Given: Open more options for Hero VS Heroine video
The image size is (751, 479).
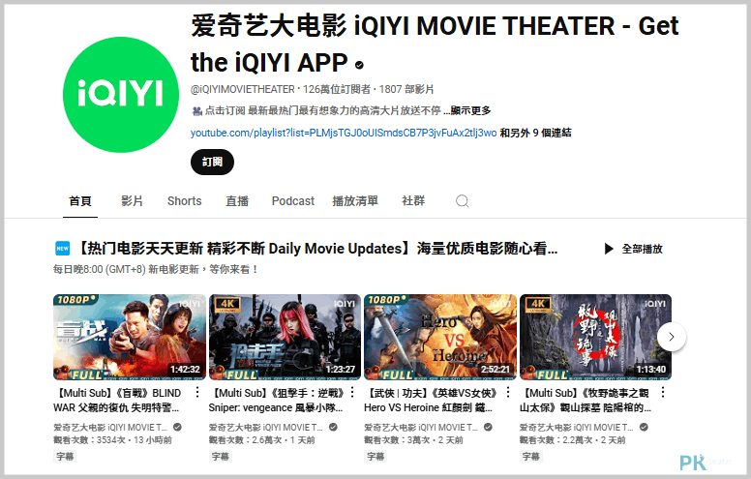Looking at the screenshot, I should pyautogui.click(x=508, y=393).
